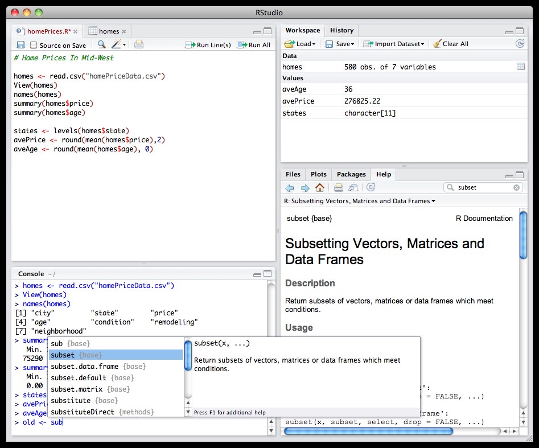Viewport: 539px width, 448px height.
Task: Click the green zoom window button
Action: 39,13
